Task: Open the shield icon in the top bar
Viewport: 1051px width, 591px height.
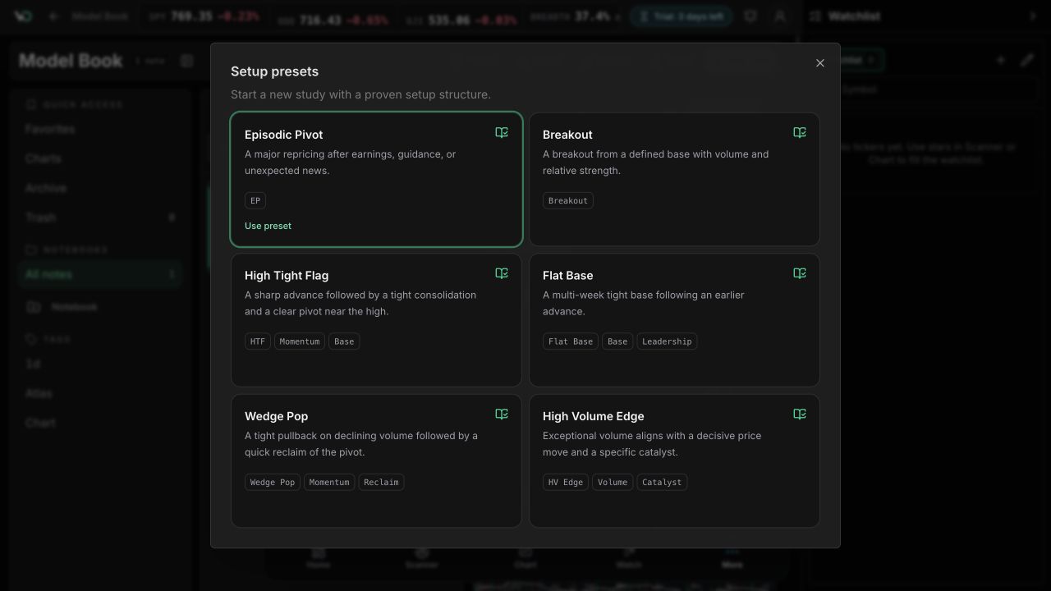Action: (x=750, y=16)
